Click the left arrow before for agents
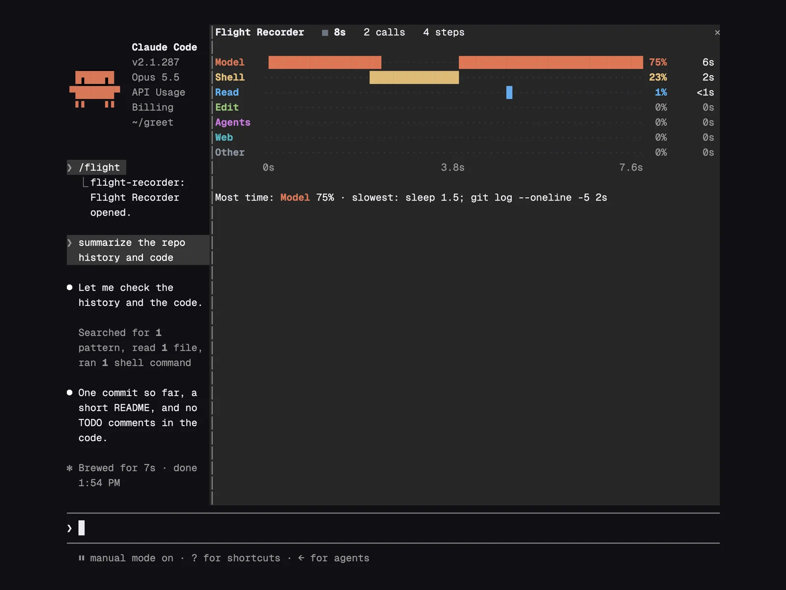The height and width of the screenshot is (590, 786). point(301,558)
